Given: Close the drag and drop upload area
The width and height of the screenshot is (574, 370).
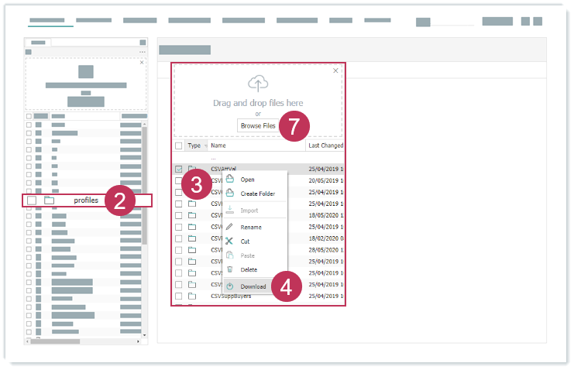Looking at the screenshot, I should [x=335, y=70].
